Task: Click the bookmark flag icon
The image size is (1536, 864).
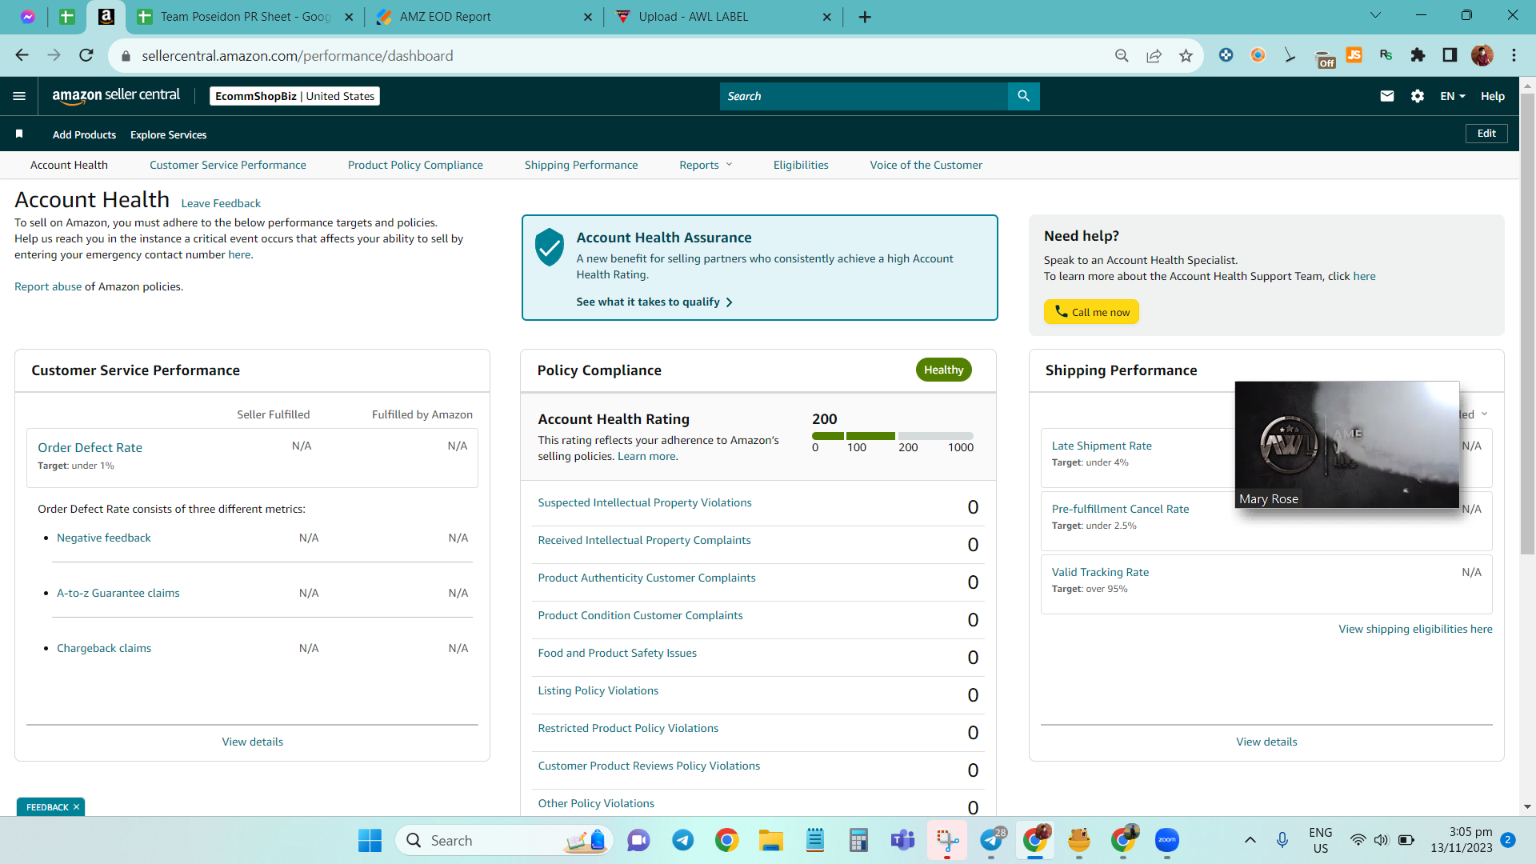Action: point(19,134)
